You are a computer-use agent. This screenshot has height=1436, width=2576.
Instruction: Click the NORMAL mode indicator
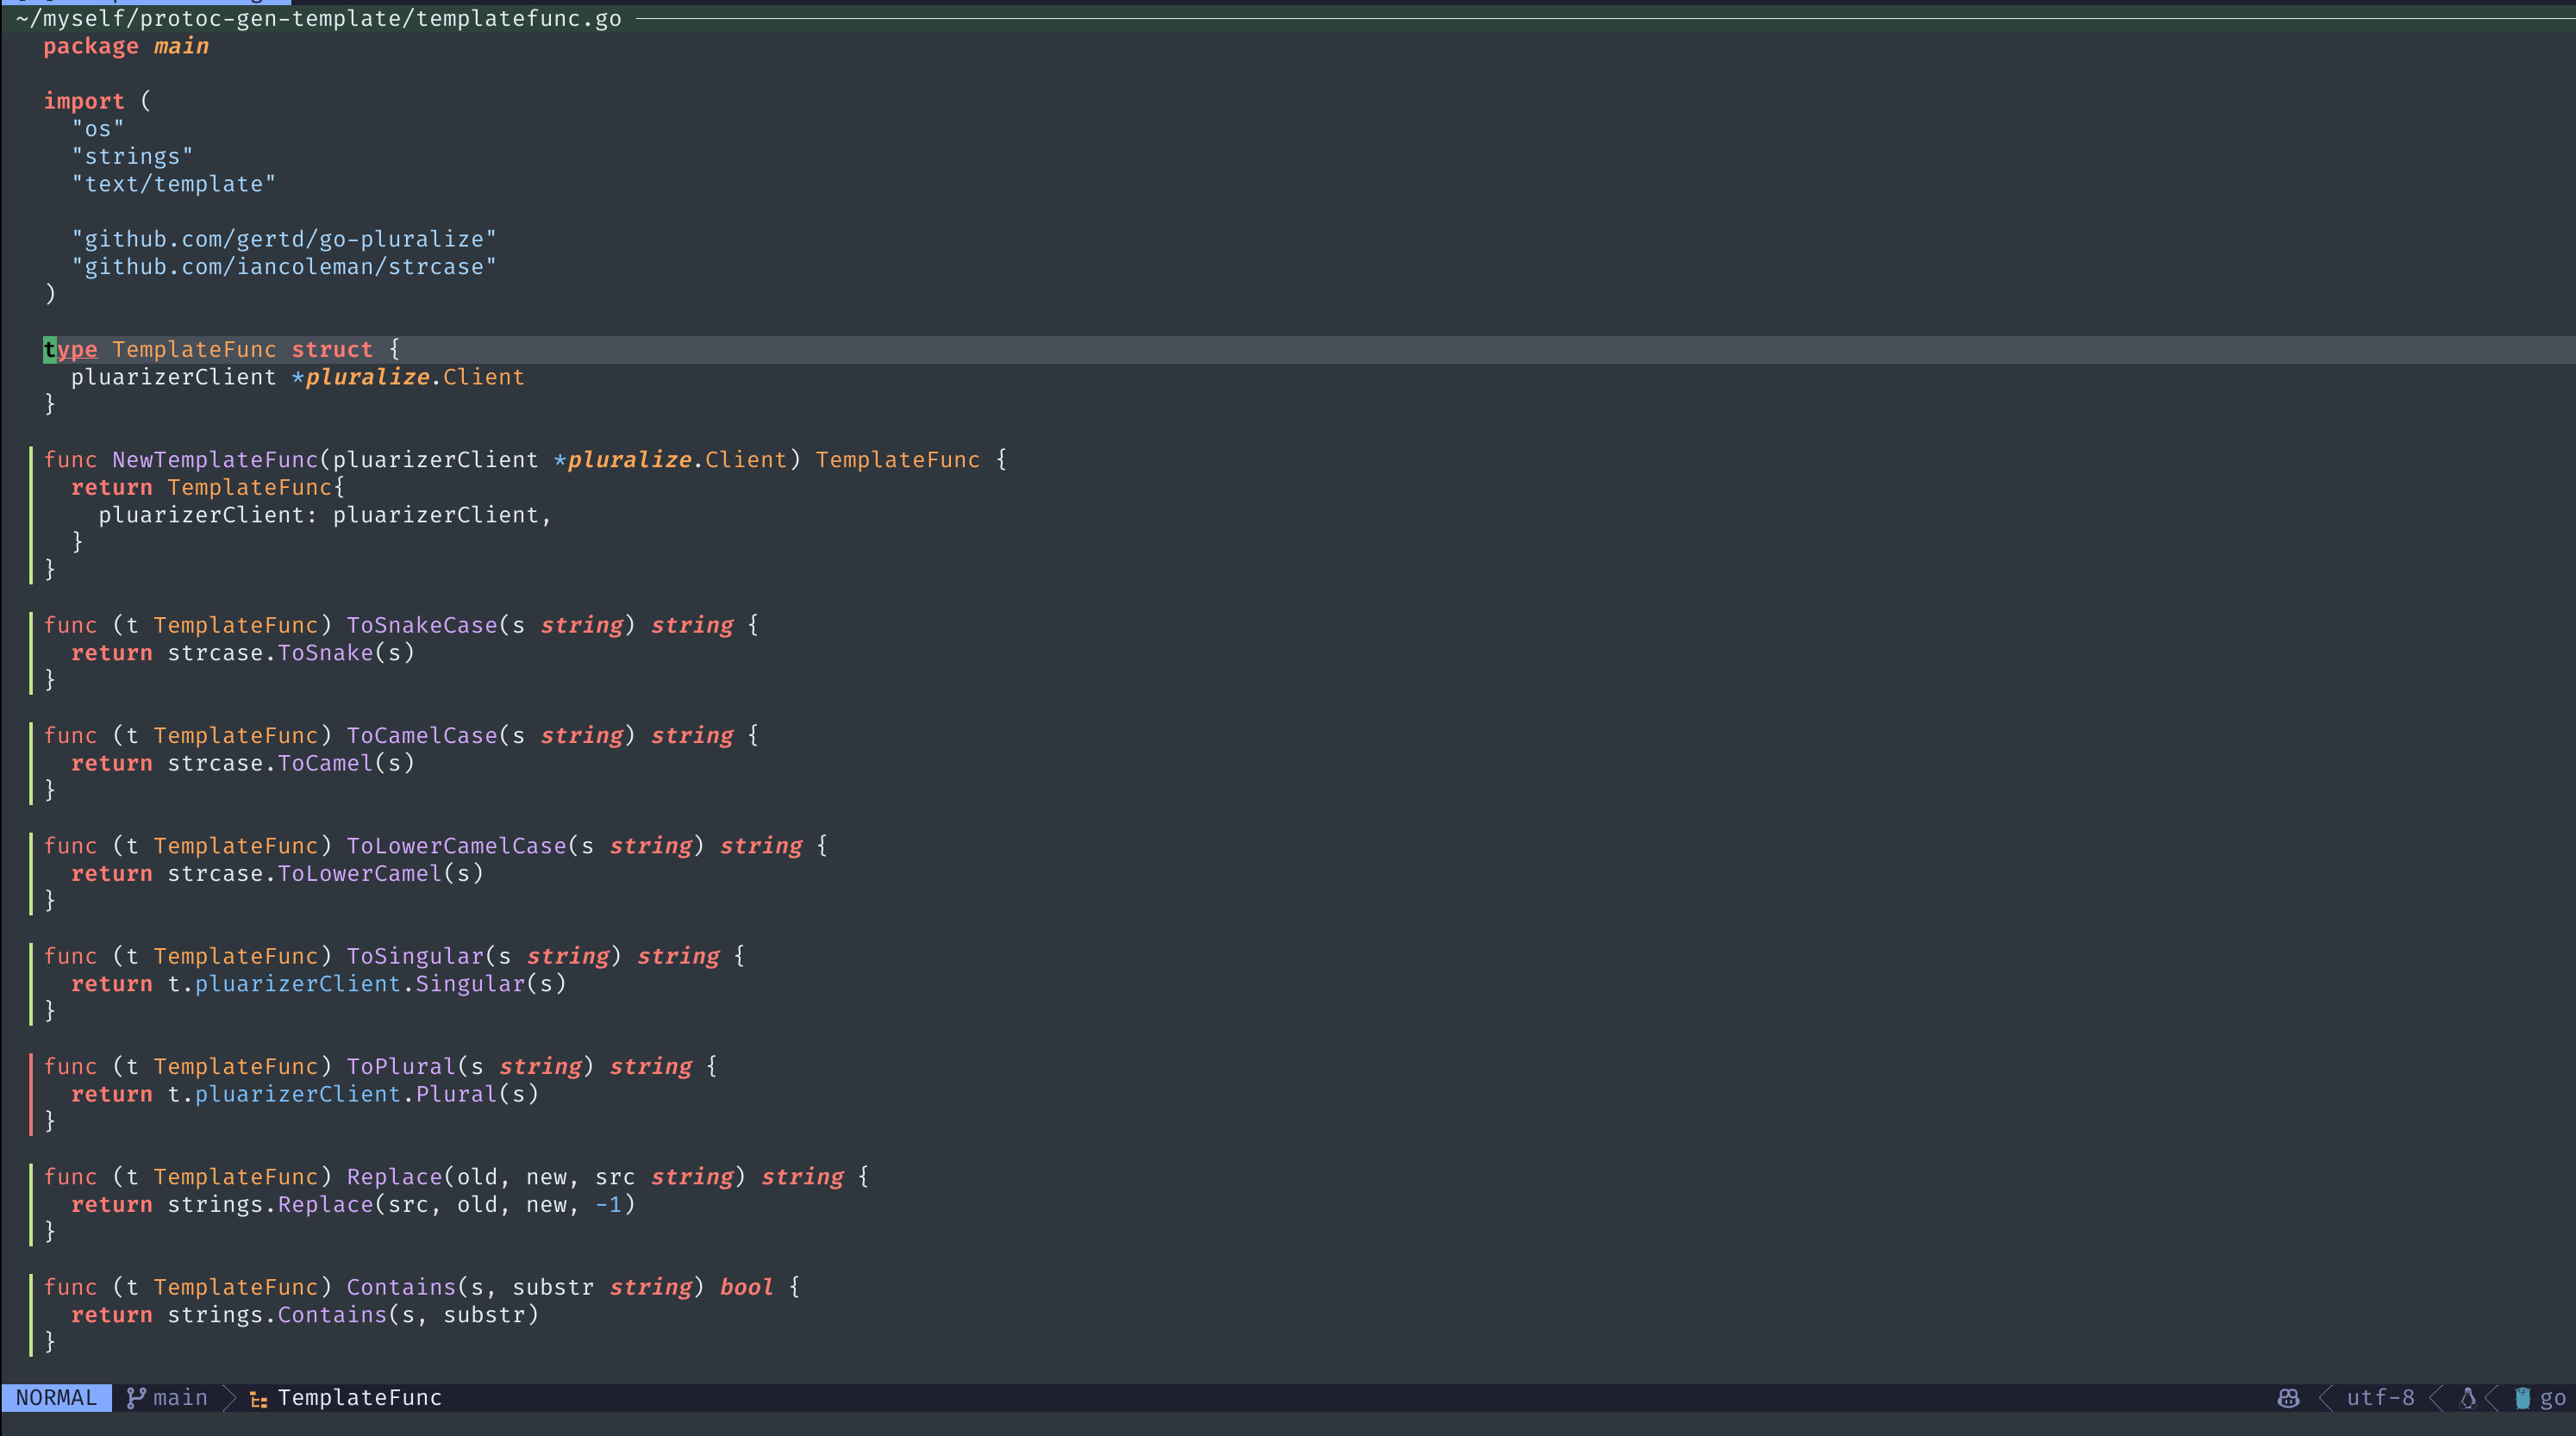coord(57,1398)
